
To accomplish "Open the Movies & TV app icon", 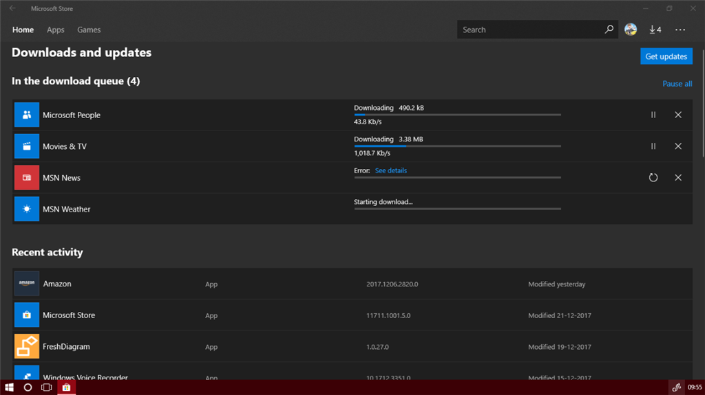I will tap(27, 146).
